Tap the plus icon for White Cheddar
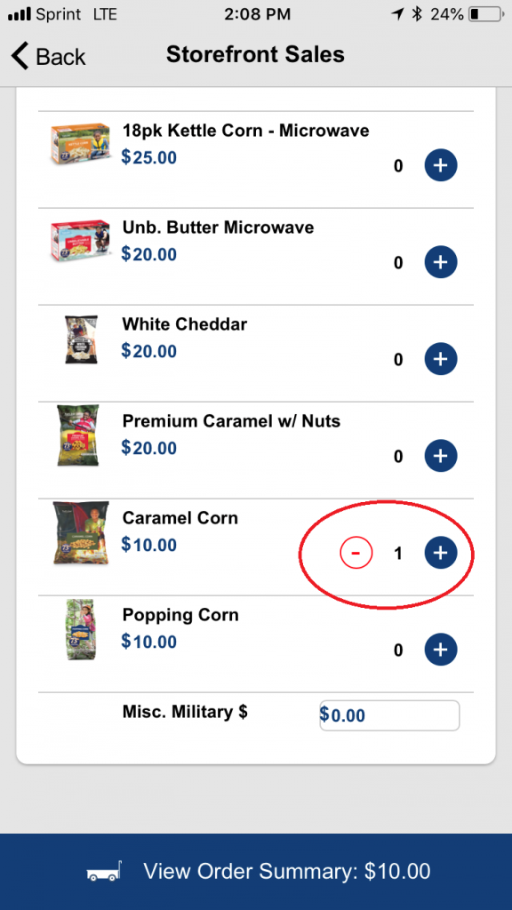512x910 pixels. (441, 359)
